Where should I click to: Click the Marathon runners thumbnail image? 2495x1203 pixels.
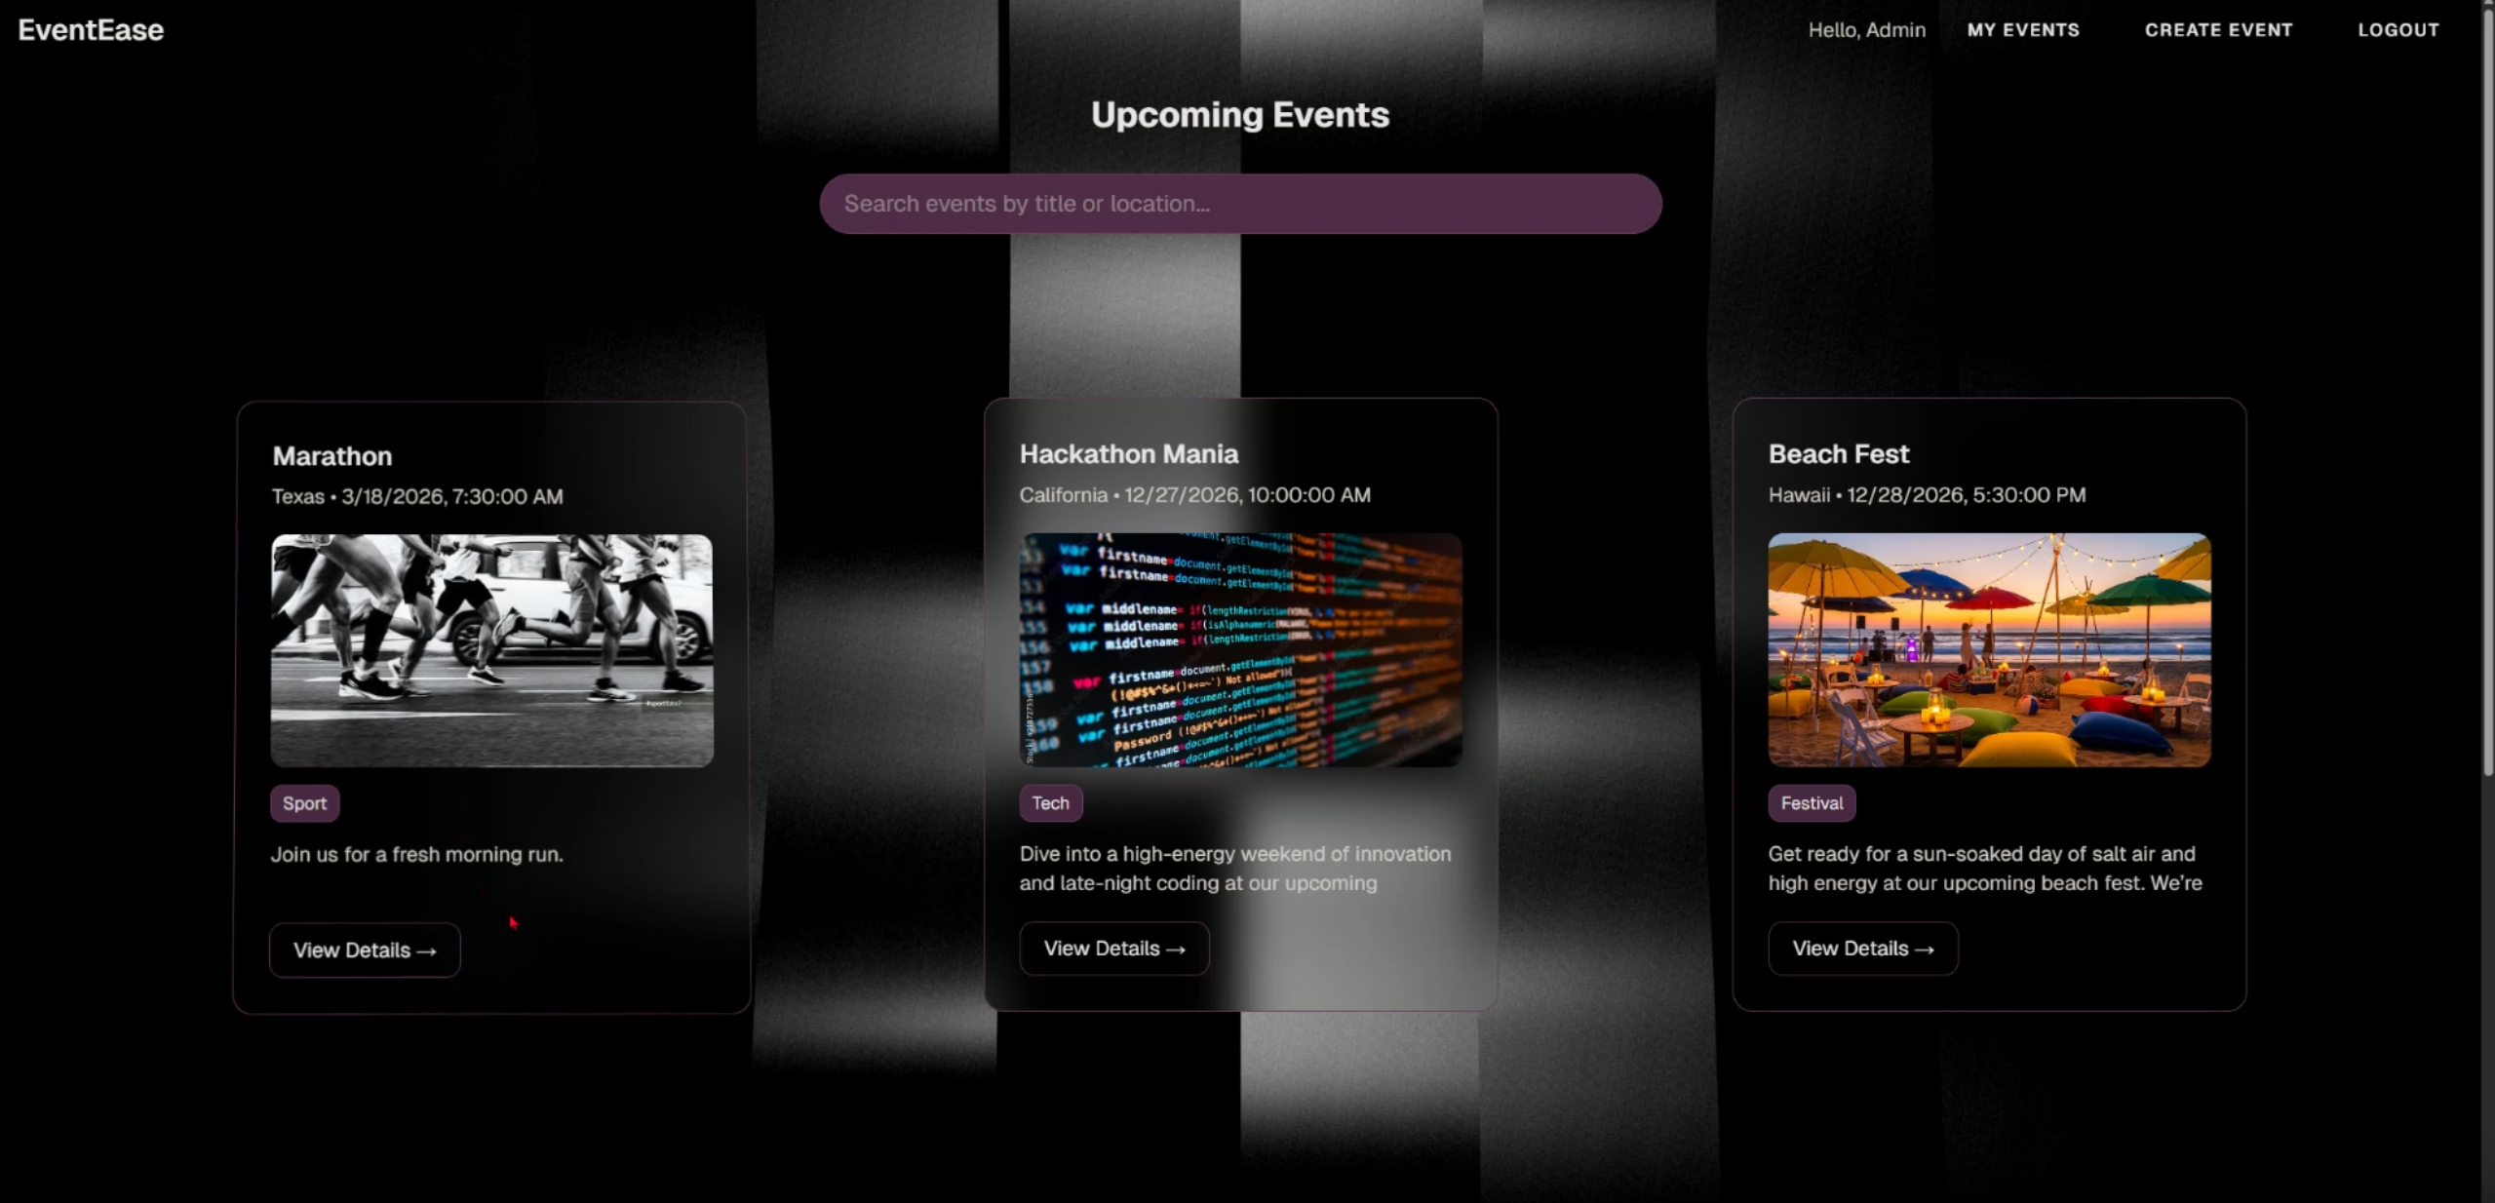pyautogui.click(x=492, y=650)
